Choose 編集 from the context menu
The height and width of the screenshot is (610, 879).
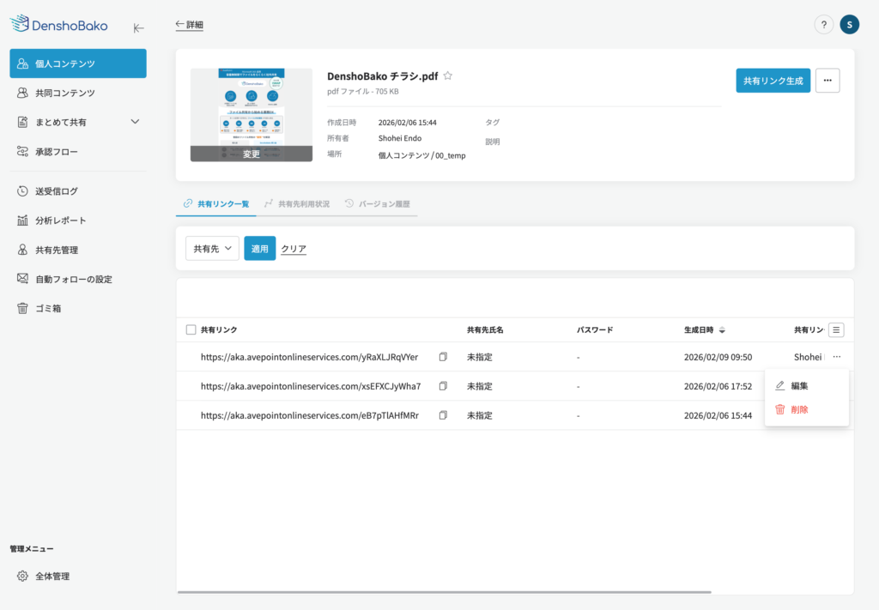click(x=798, y=386)
